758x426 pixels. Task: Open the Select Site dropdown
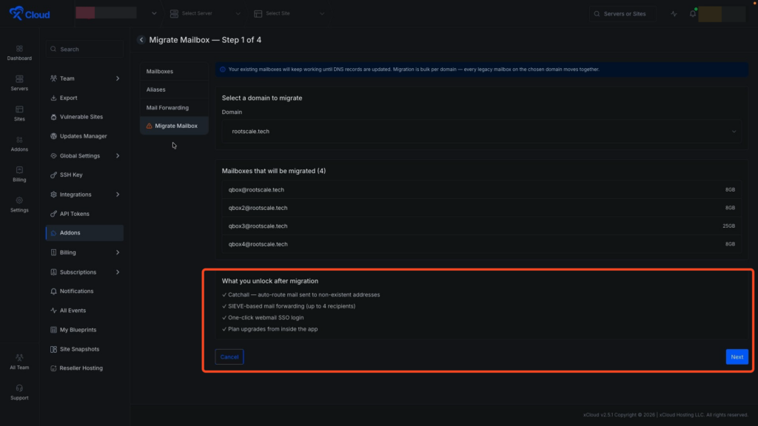(289, 13)
